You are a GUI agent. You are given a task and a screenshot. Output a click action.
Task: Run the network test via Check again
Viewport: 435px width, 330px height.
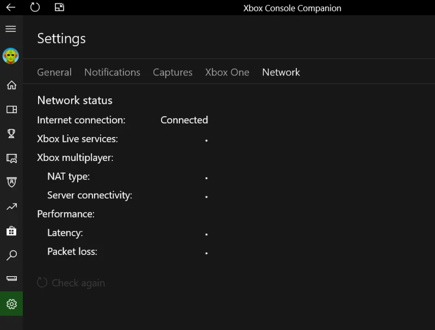coord(71,283)
